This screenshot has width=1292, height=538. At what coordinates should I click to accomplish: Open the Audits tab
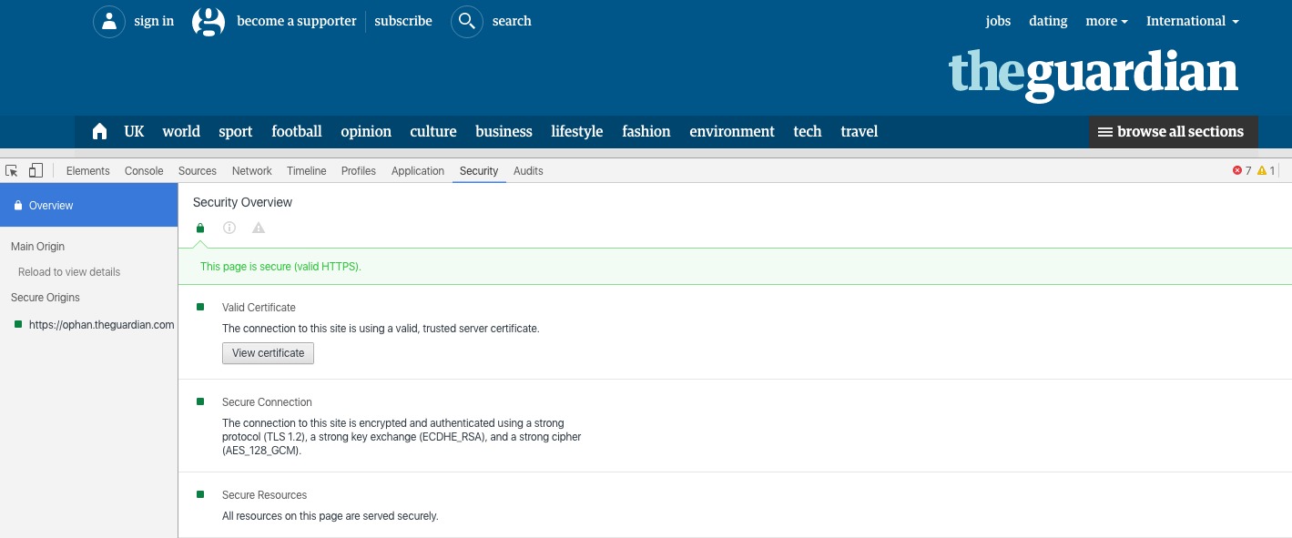coord(528,171)
